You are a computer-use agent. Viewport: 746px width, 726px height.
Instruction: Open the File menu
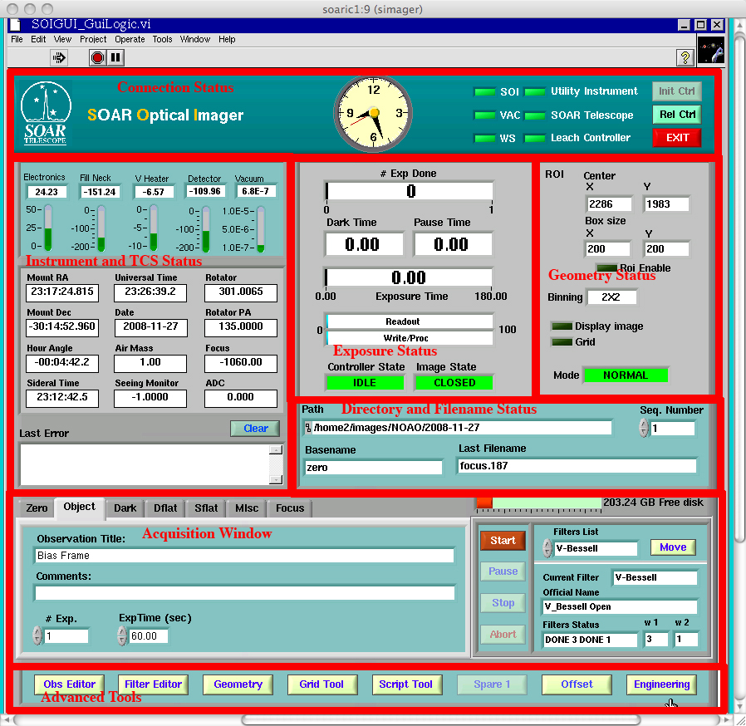[17, 40]
